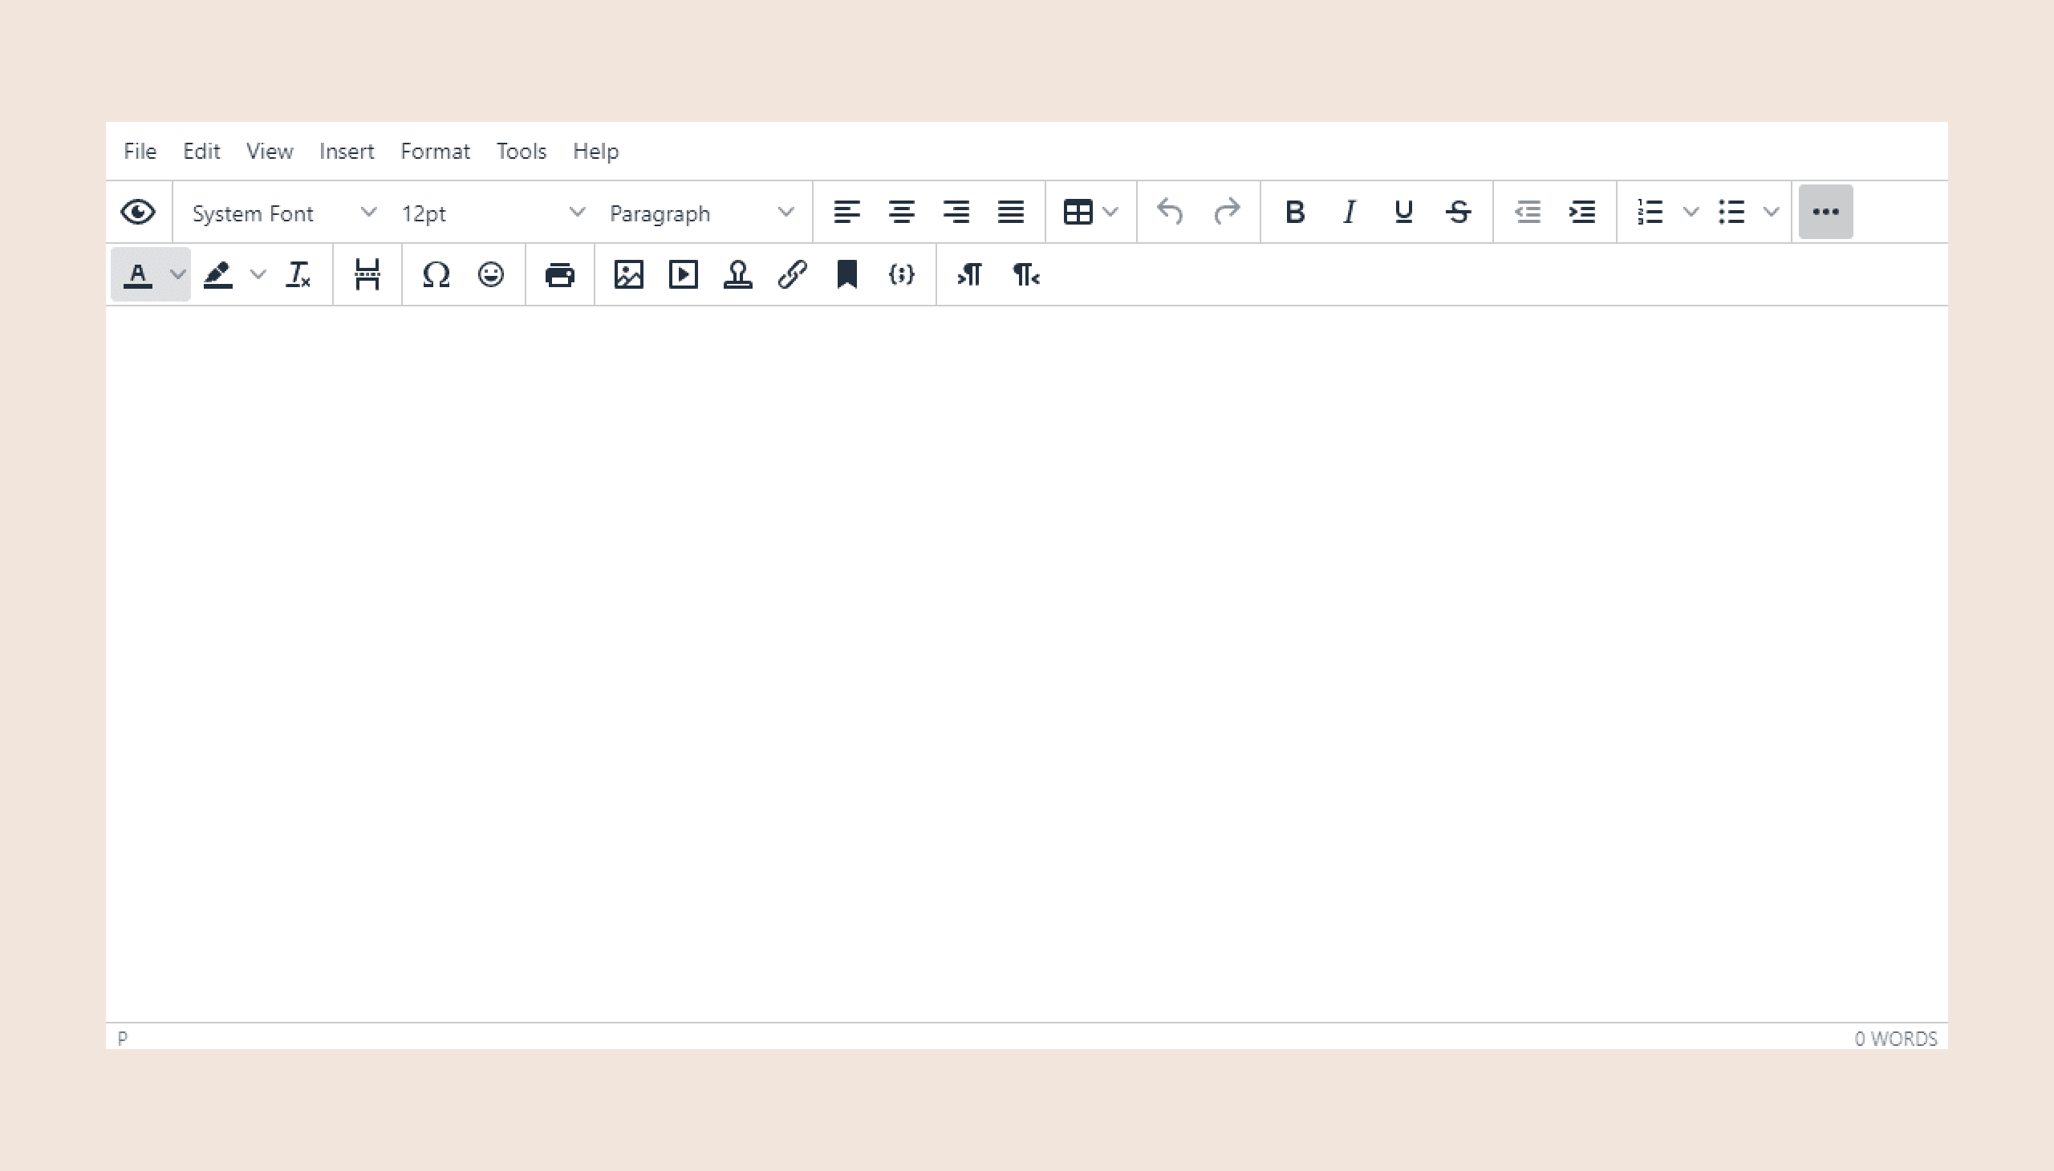Insert an image
This screenshot has width=2054, height=1171.
click(x=628, y=275)
